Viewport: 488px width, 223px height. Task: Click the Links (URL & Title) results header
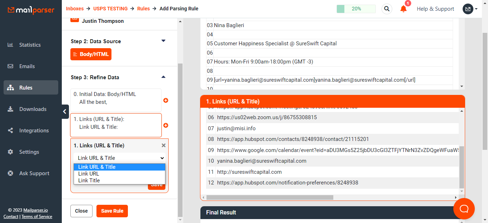tap(333, 101)
